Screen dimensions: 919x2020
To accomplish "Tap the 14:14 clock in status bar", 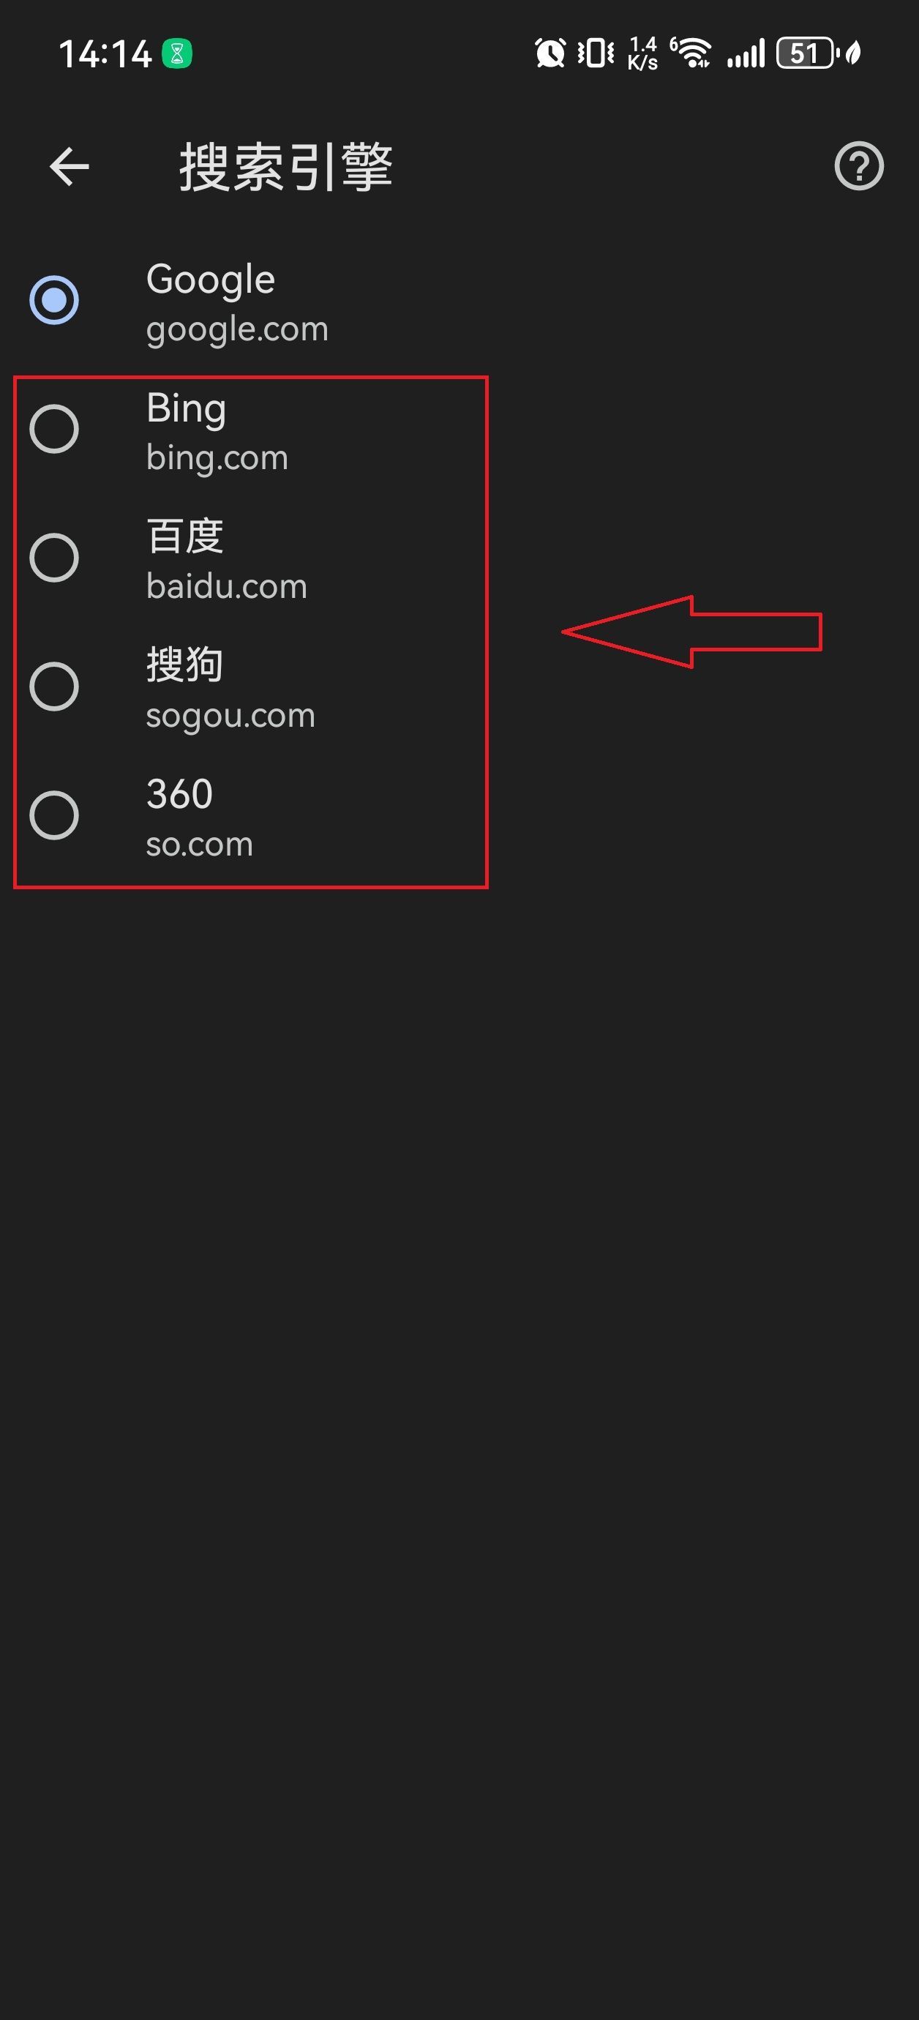I will coord(105,54).
